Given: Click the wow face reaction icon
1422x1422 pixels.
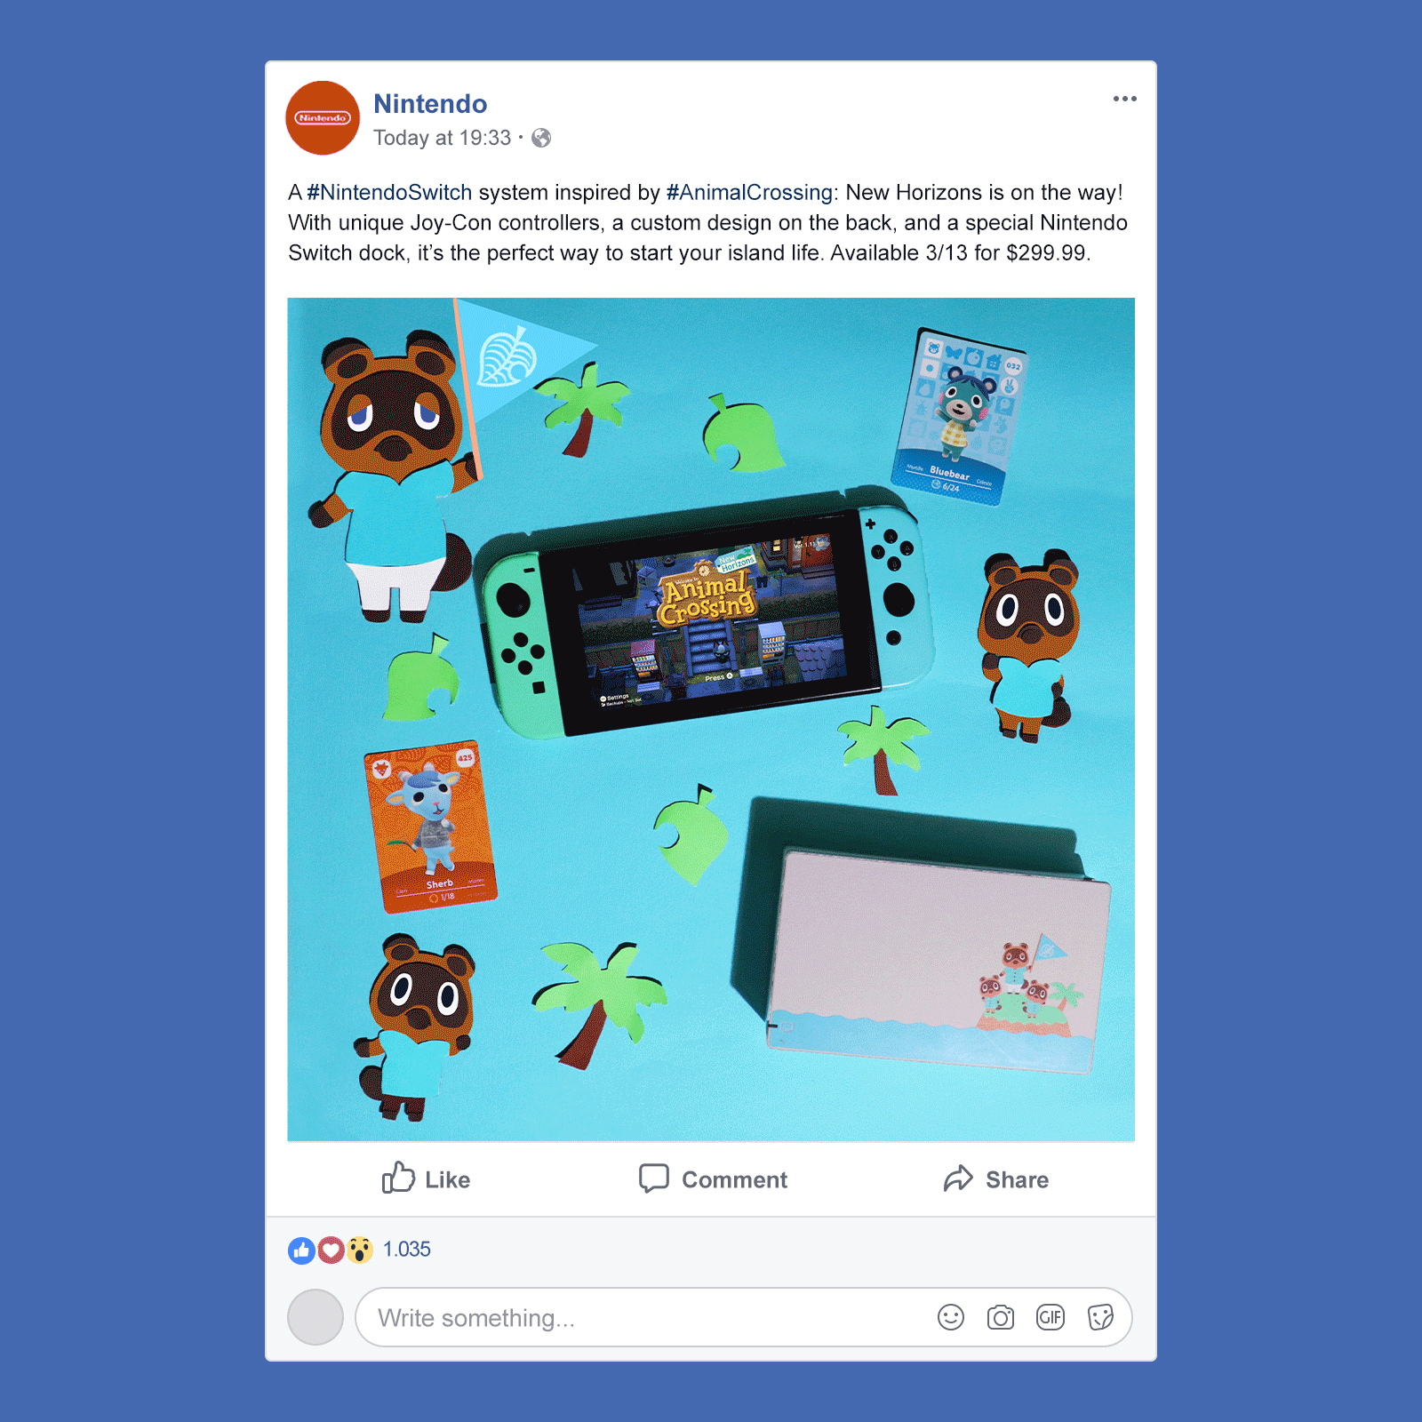Looking at the screenshot, I should (x=359, y=1250).
